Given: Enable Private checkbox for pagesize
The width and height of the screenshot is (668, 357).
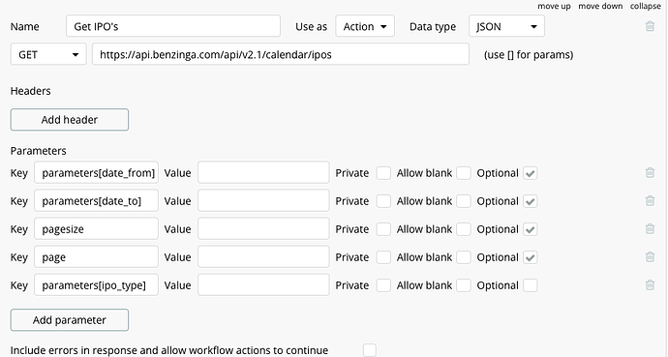Looking at the screenshot, I should (383, 229).
